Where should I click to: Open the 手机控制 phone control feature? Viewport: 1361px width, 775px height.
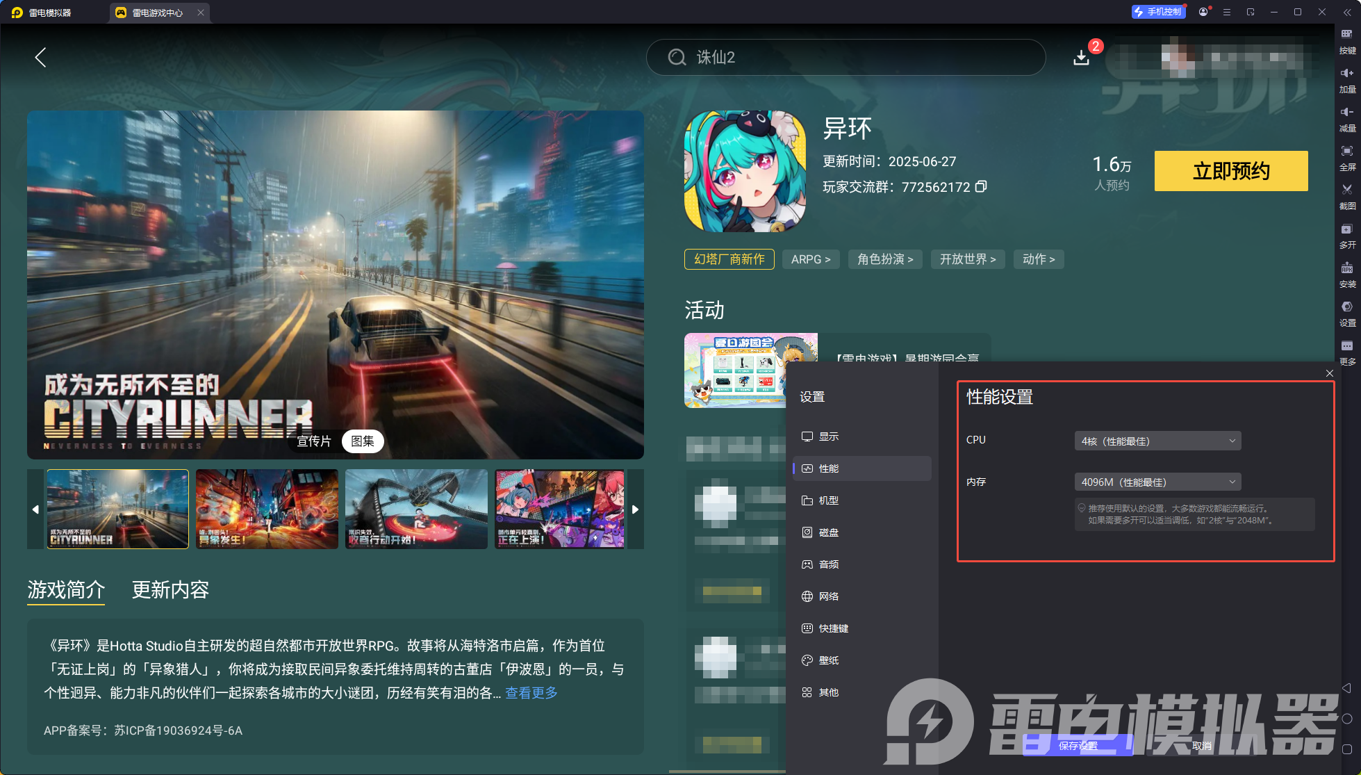click(x=1157, y=11)
